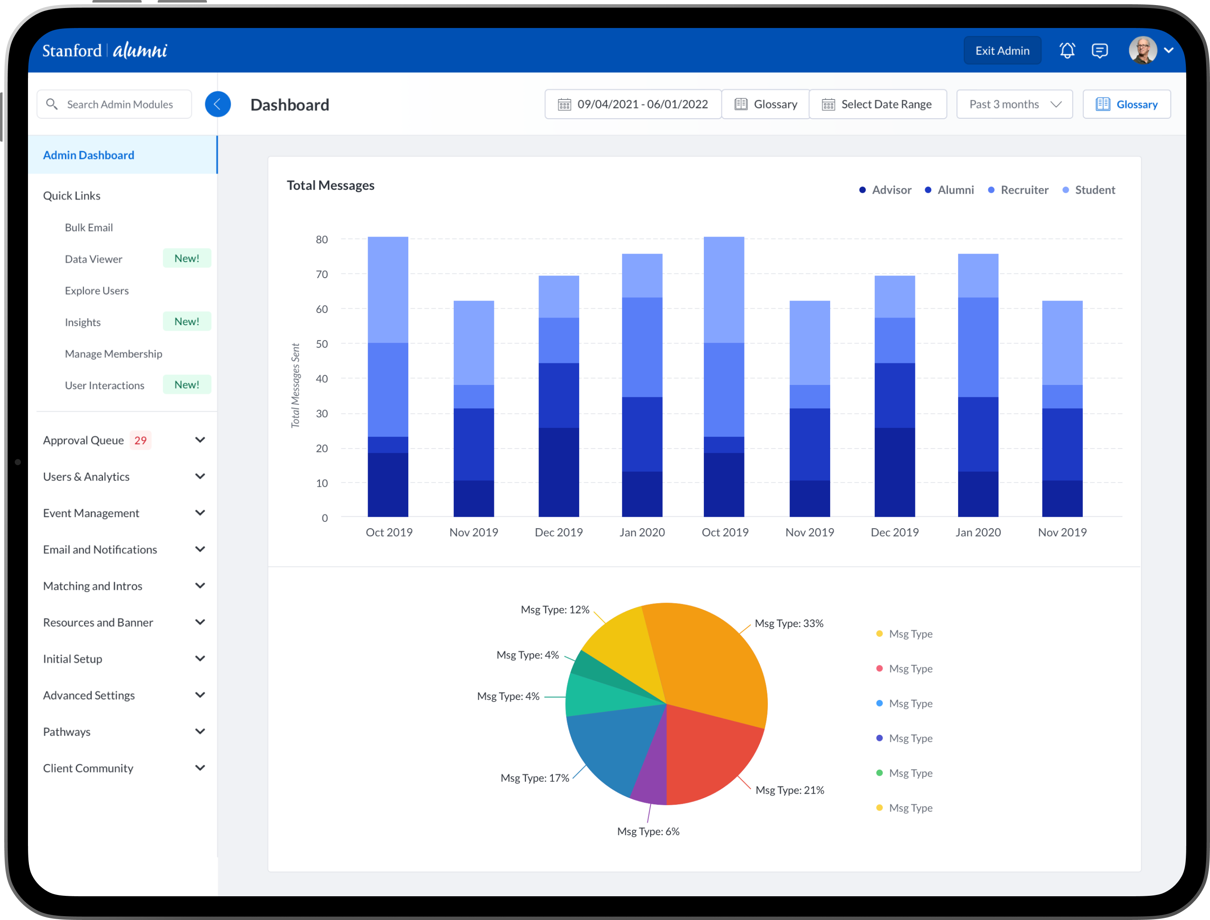The height and width of the screenshot is (920, 1210).
Task: Click calendar icon beside 09/04/2021 date range
Action: [x=564, y=104]
